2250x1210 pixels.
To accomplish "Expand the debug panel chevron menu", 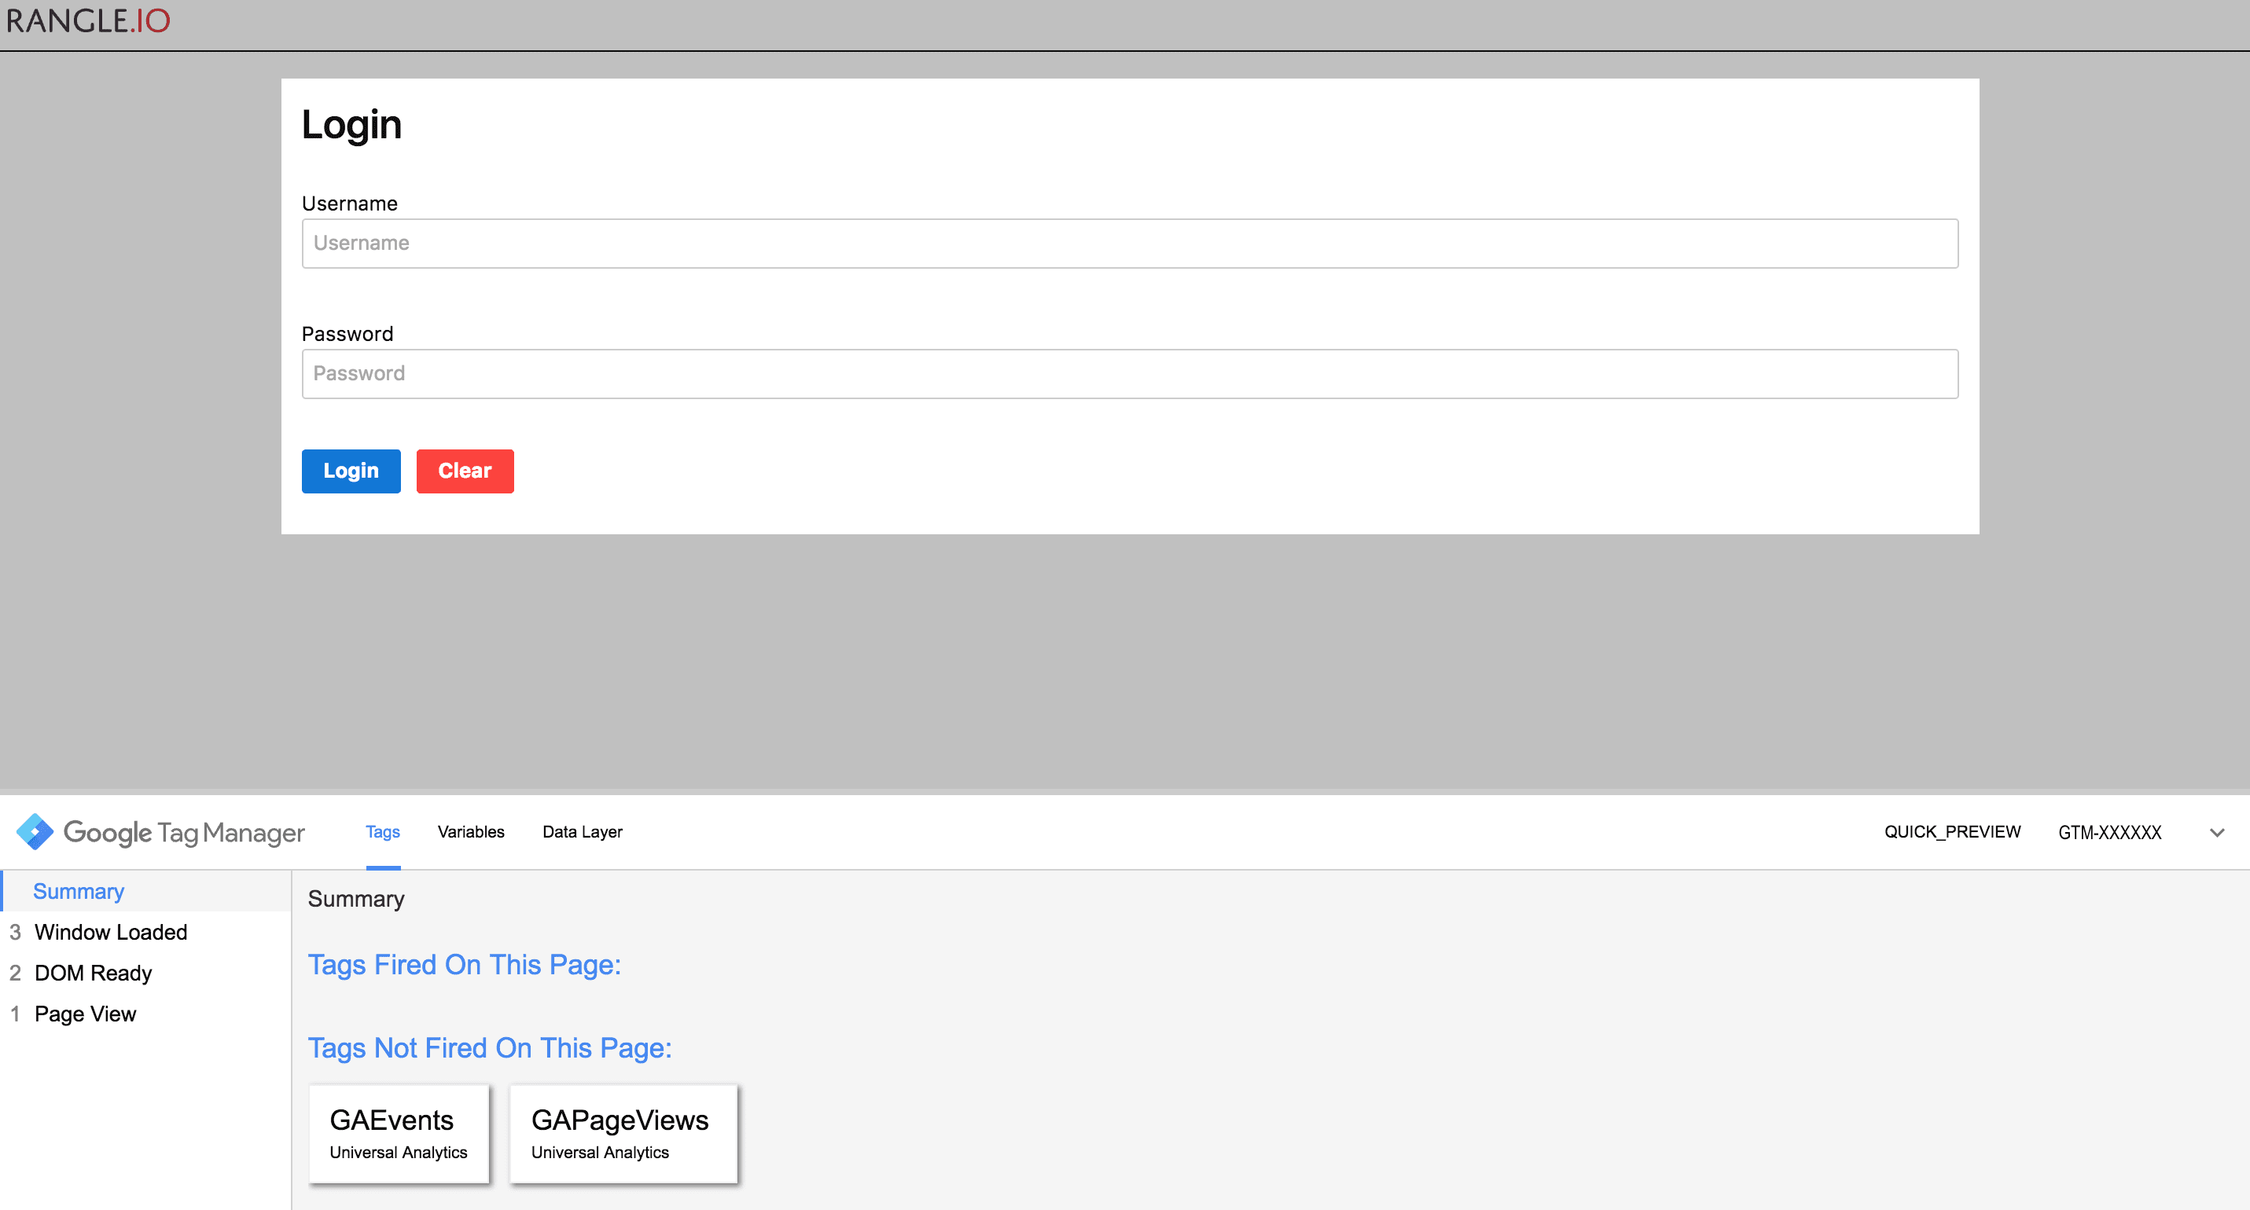I will tap(2217, 833).
